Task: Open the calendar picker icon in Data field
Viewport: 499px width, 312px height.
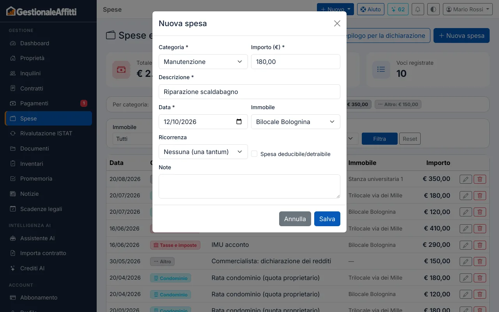Action: pyautogui.click(x=239, y=122)
